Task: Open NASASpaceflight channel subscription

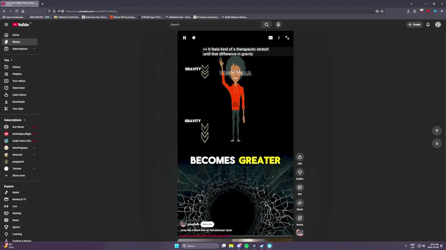Action: [20, 134]
